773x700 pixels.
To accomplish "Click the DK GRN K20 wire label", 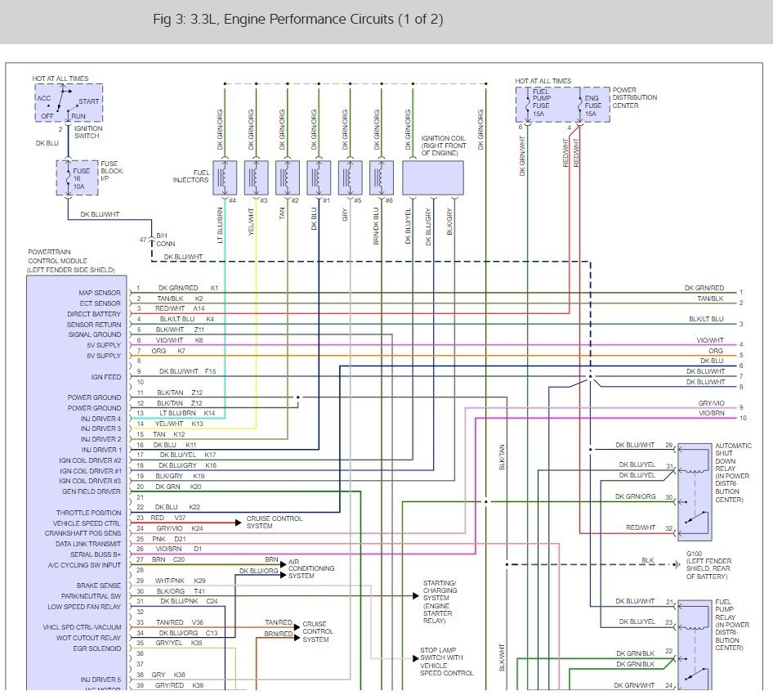I will 178,487.
